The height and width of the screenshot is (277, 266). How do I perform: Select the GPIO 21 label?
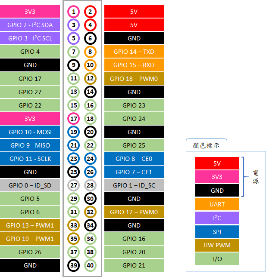pyautogui.click(x=134, y=265)
